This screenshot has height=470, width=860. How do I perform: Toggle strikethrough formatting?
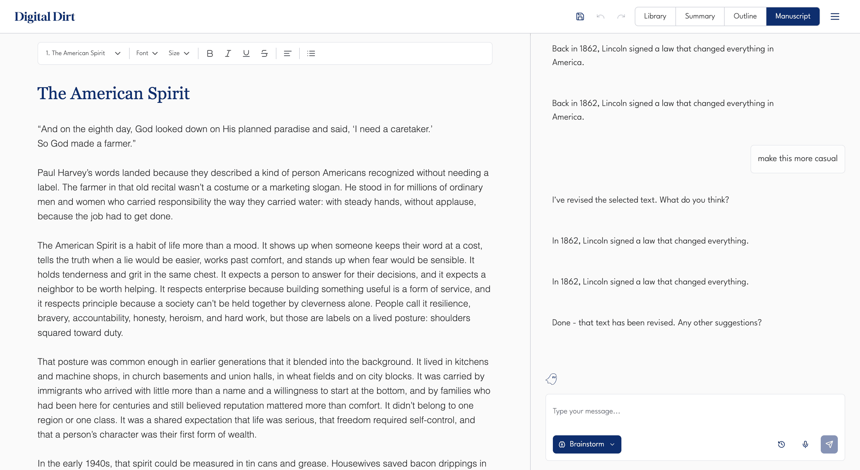click(x=264, y=53)
